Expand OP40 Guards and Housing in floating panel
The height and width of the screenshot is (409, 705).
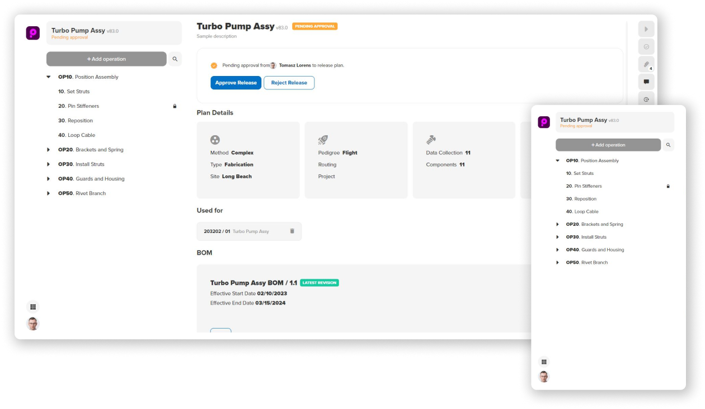(x=557, y=250)
